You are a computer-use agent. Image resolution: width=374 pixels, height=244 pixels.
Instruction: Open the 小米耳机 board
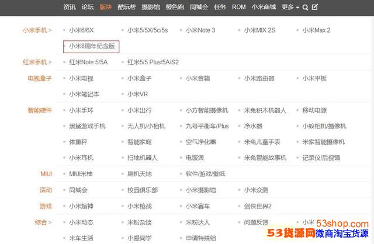pyautogui.click(x=81, y=158)
